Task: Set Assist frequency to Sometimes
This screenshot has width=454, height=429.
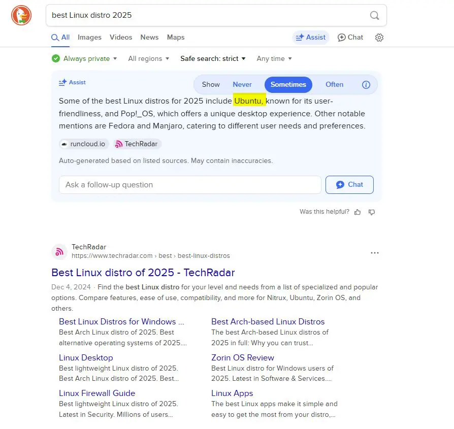Action: pyautogui.click(x=288, y=84)
